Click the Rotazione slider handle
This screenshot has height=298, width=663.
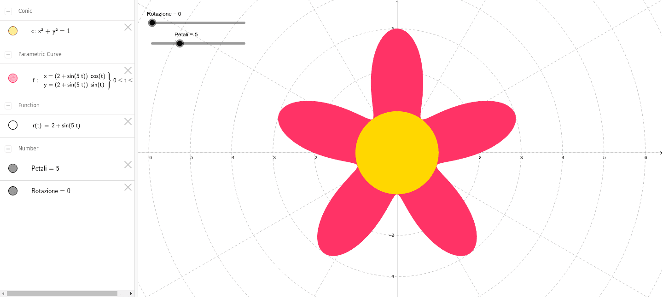coord(152,23)
